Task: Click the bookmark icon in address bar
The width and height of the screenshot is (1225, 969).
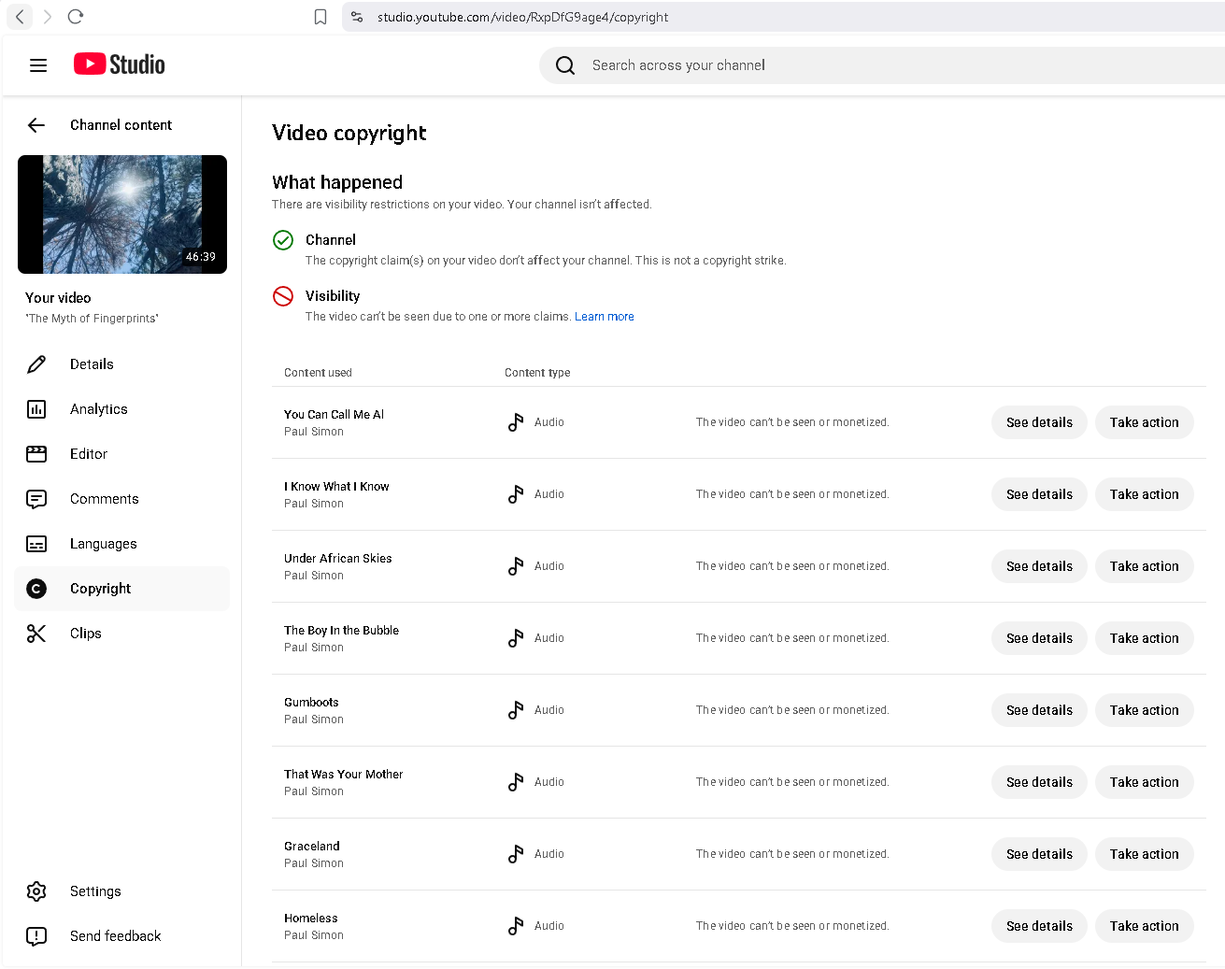Action: coord(320,17)
